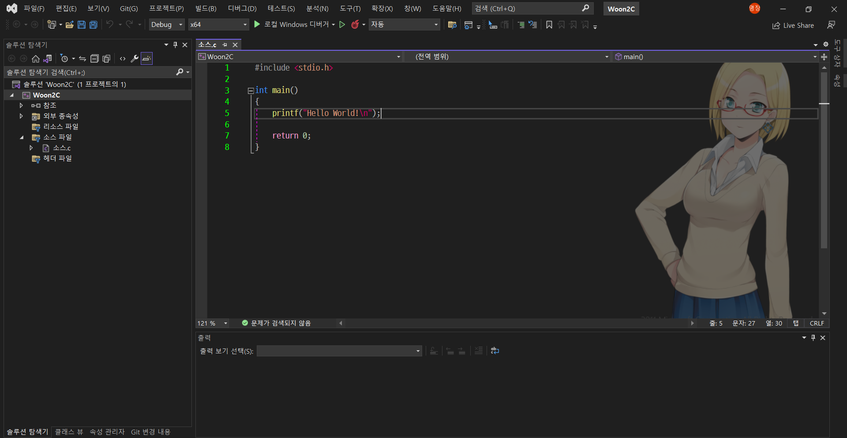This screenshot has width=847, height=438.
Task: Collapse all items in Solution Explorer
Action: [x=94, y=59]
